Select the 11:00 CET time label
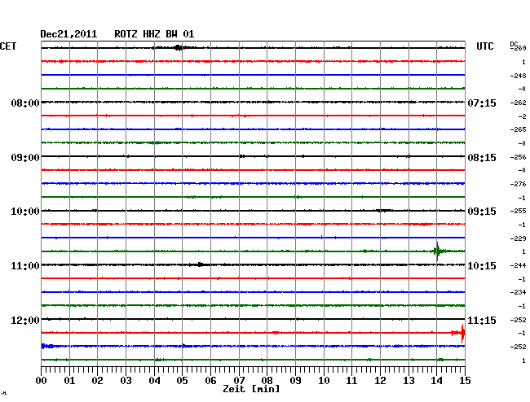Image resolution: width=530 pixels, height=402 pixels. [x=25, y=266]
